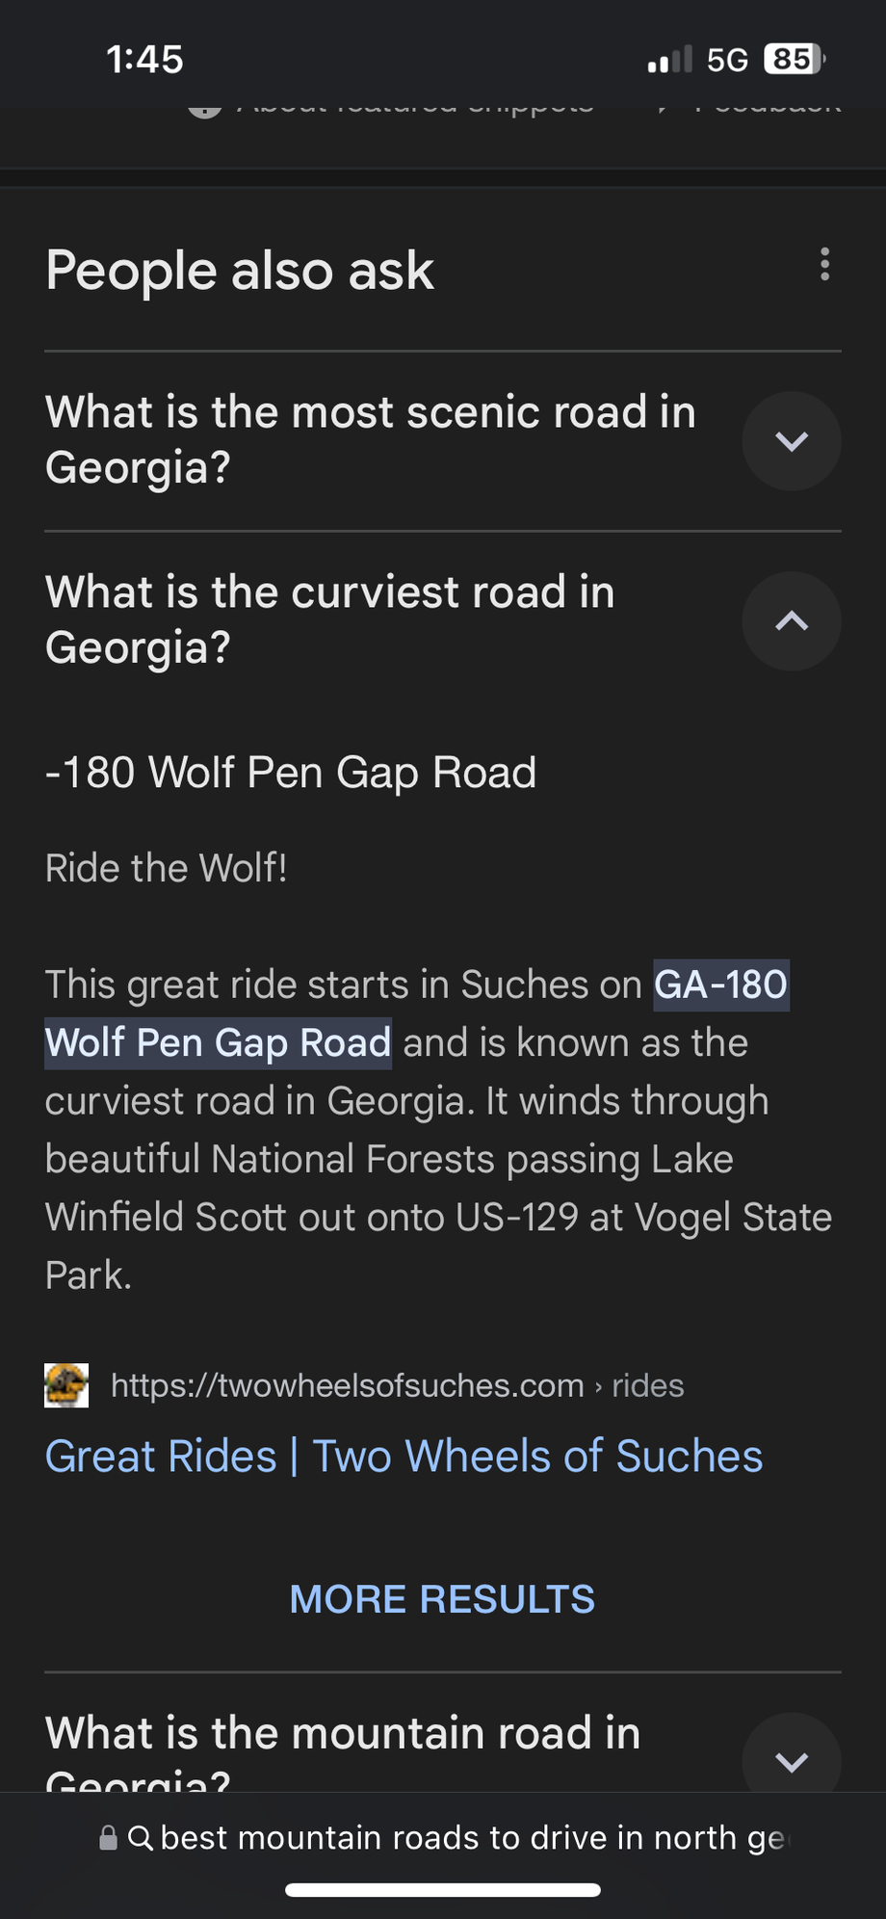Tap the best mountain roads search field
The width and height of the screenshot is (886, 1919).
tap(472, 1838)
